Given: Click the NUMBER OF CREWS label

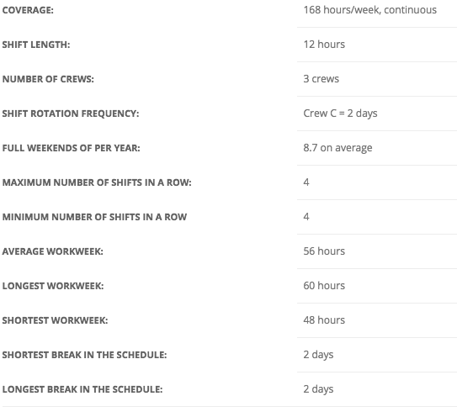Looking at the screenshot, I should 48,79.
